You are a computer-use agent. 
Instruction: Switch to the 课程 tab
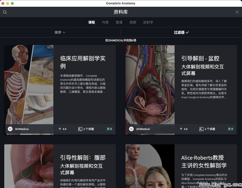point(91,22)
